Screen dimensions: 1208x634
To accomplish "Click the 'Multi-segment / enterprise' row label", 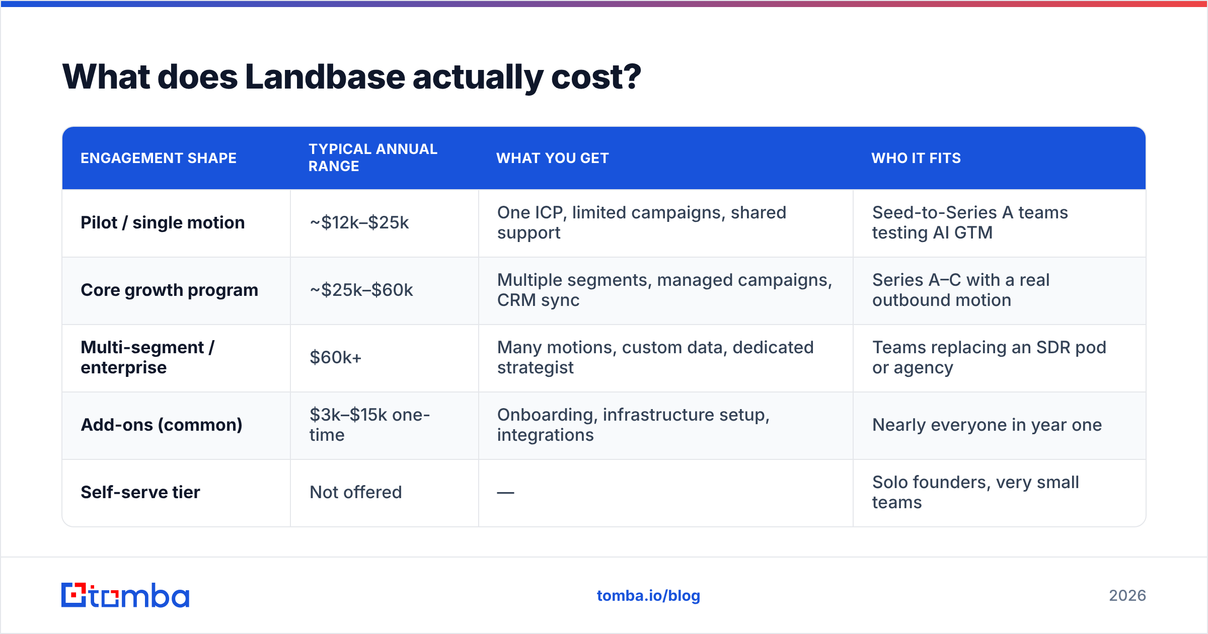I will coord(148,357).
